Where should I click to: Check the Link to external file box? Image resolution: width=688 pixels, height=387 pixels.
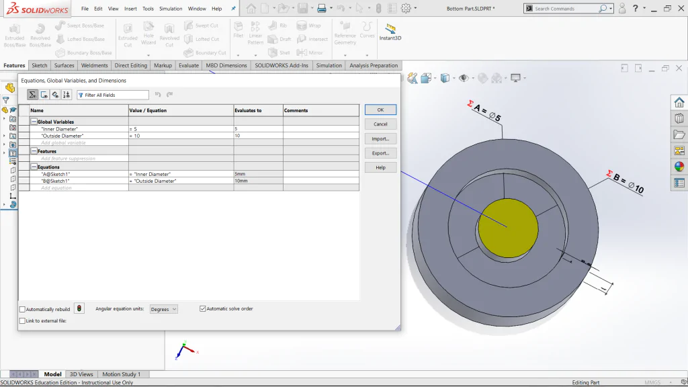click(x=22, y=320)
